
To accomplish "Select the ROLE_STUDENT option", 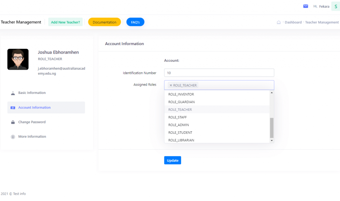I will pos(180,133).
